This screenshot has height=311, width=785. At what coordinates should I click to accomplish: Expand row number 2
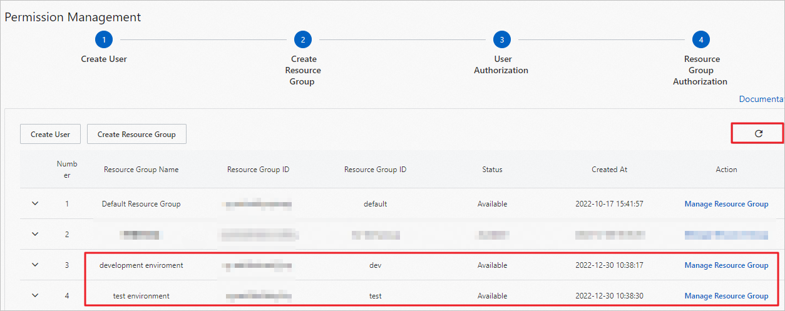[35, 234]
